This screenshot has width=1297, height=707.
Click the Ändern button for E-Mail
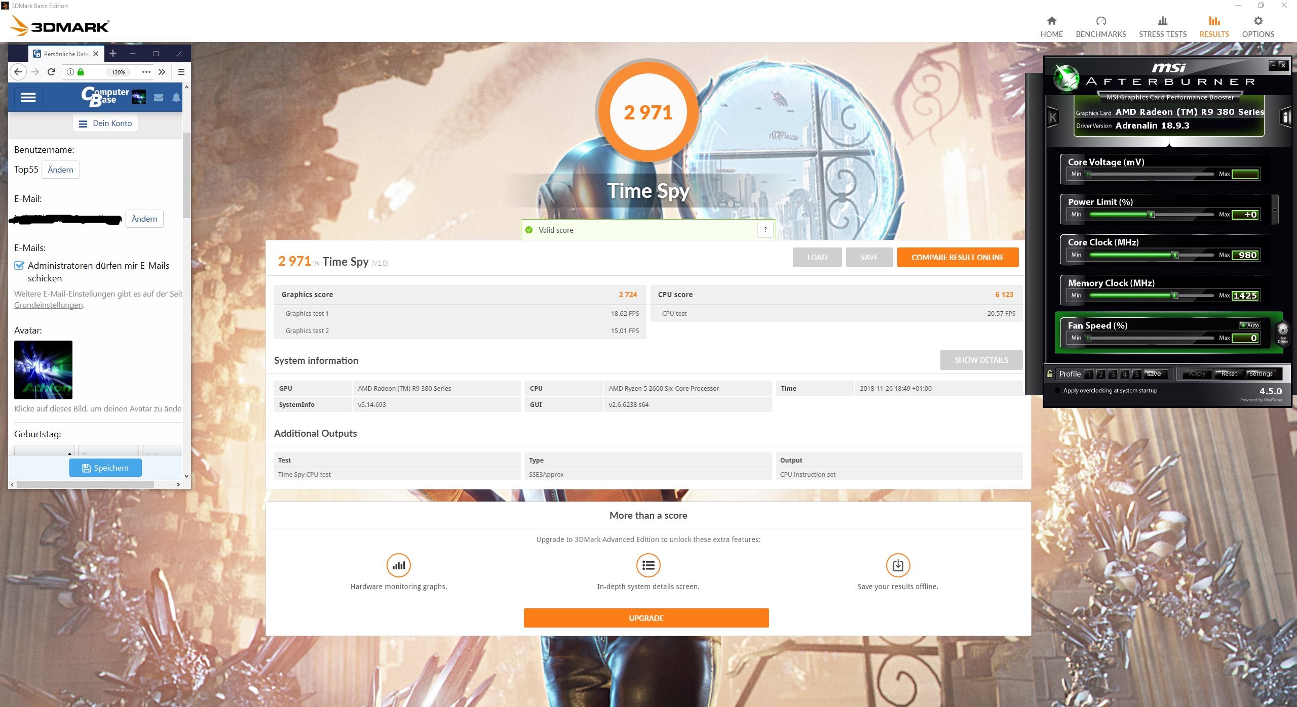144,219
